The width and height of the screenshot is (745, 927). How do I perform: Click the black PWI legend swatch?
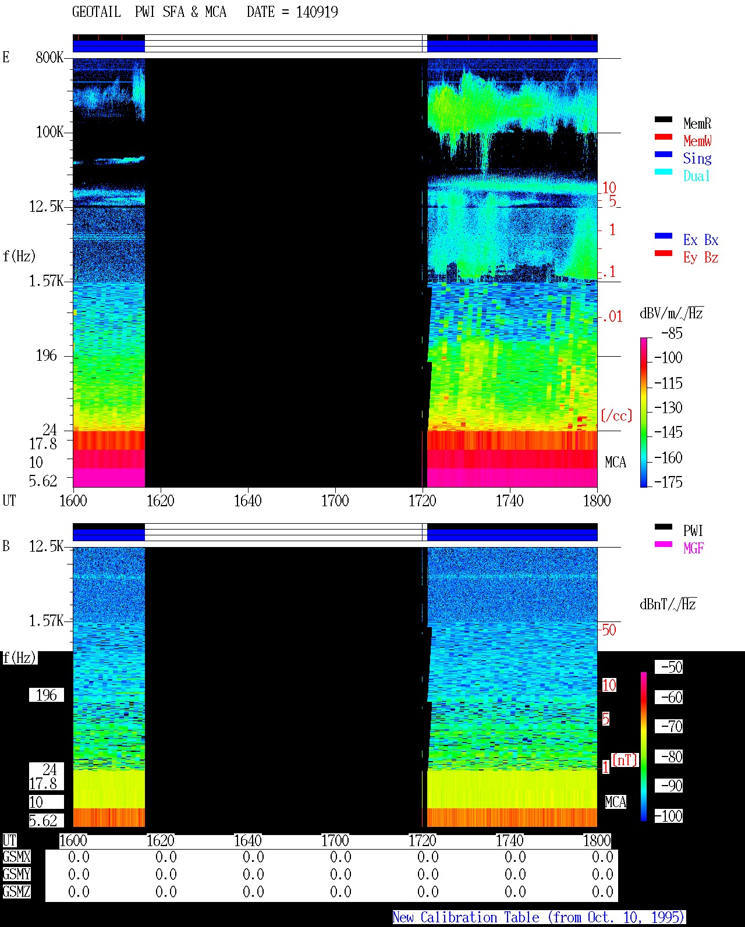664,527
